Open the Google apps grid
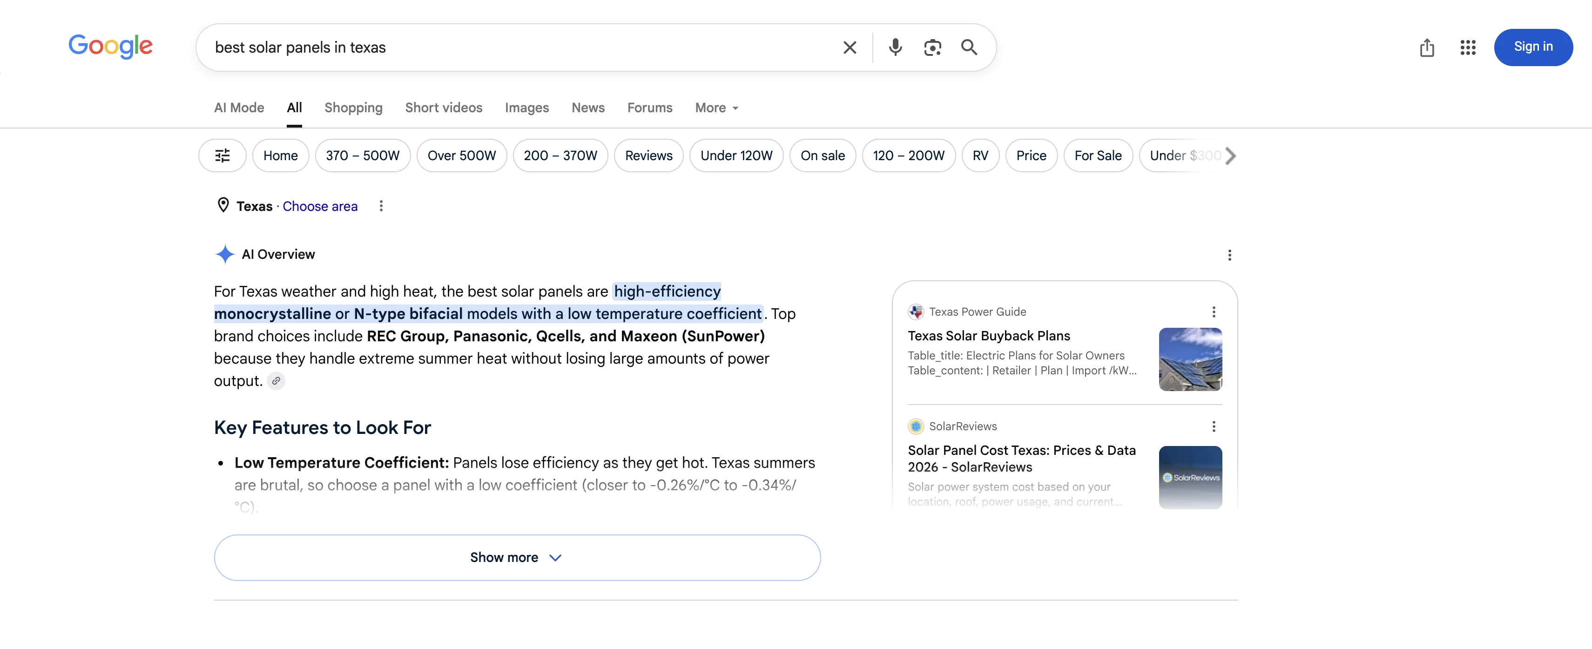This screenshot has width=1592, height=649. tap(1468, 47)
